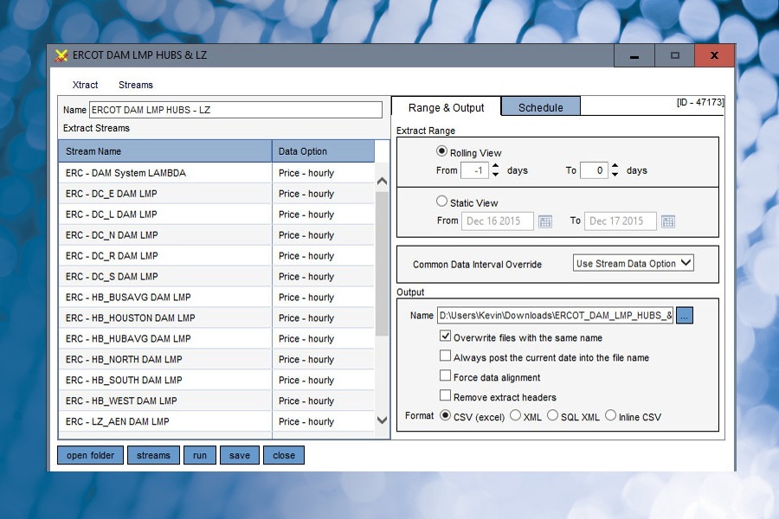Choose SQL XML format
The image size is (779, 519).
552,415
